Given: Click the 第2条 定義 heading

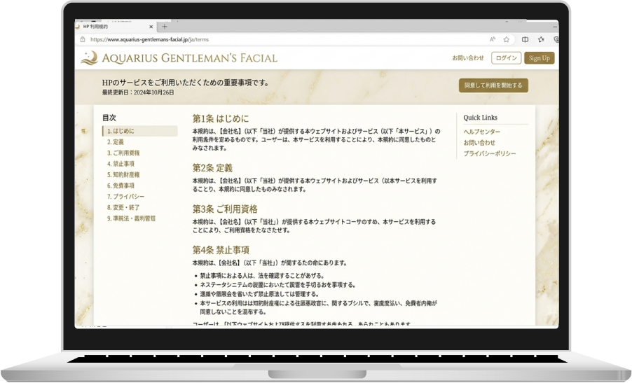Looking at the screenshot, I should (x=212, y=168).
